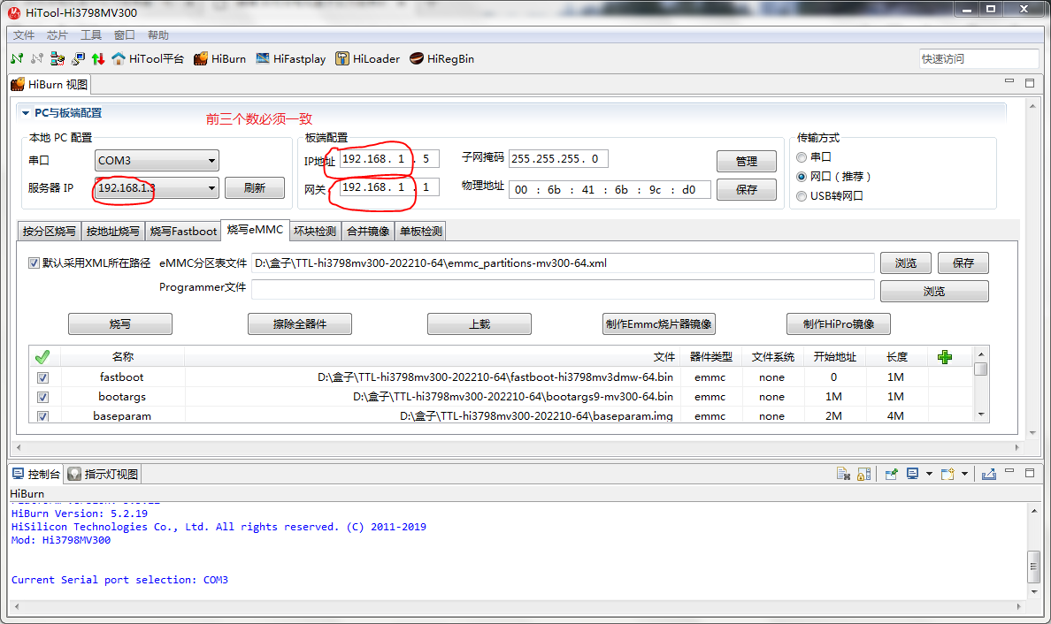
Task: Open the HiBurn tool from the toolbar
Action: click(x=219, y=59)
